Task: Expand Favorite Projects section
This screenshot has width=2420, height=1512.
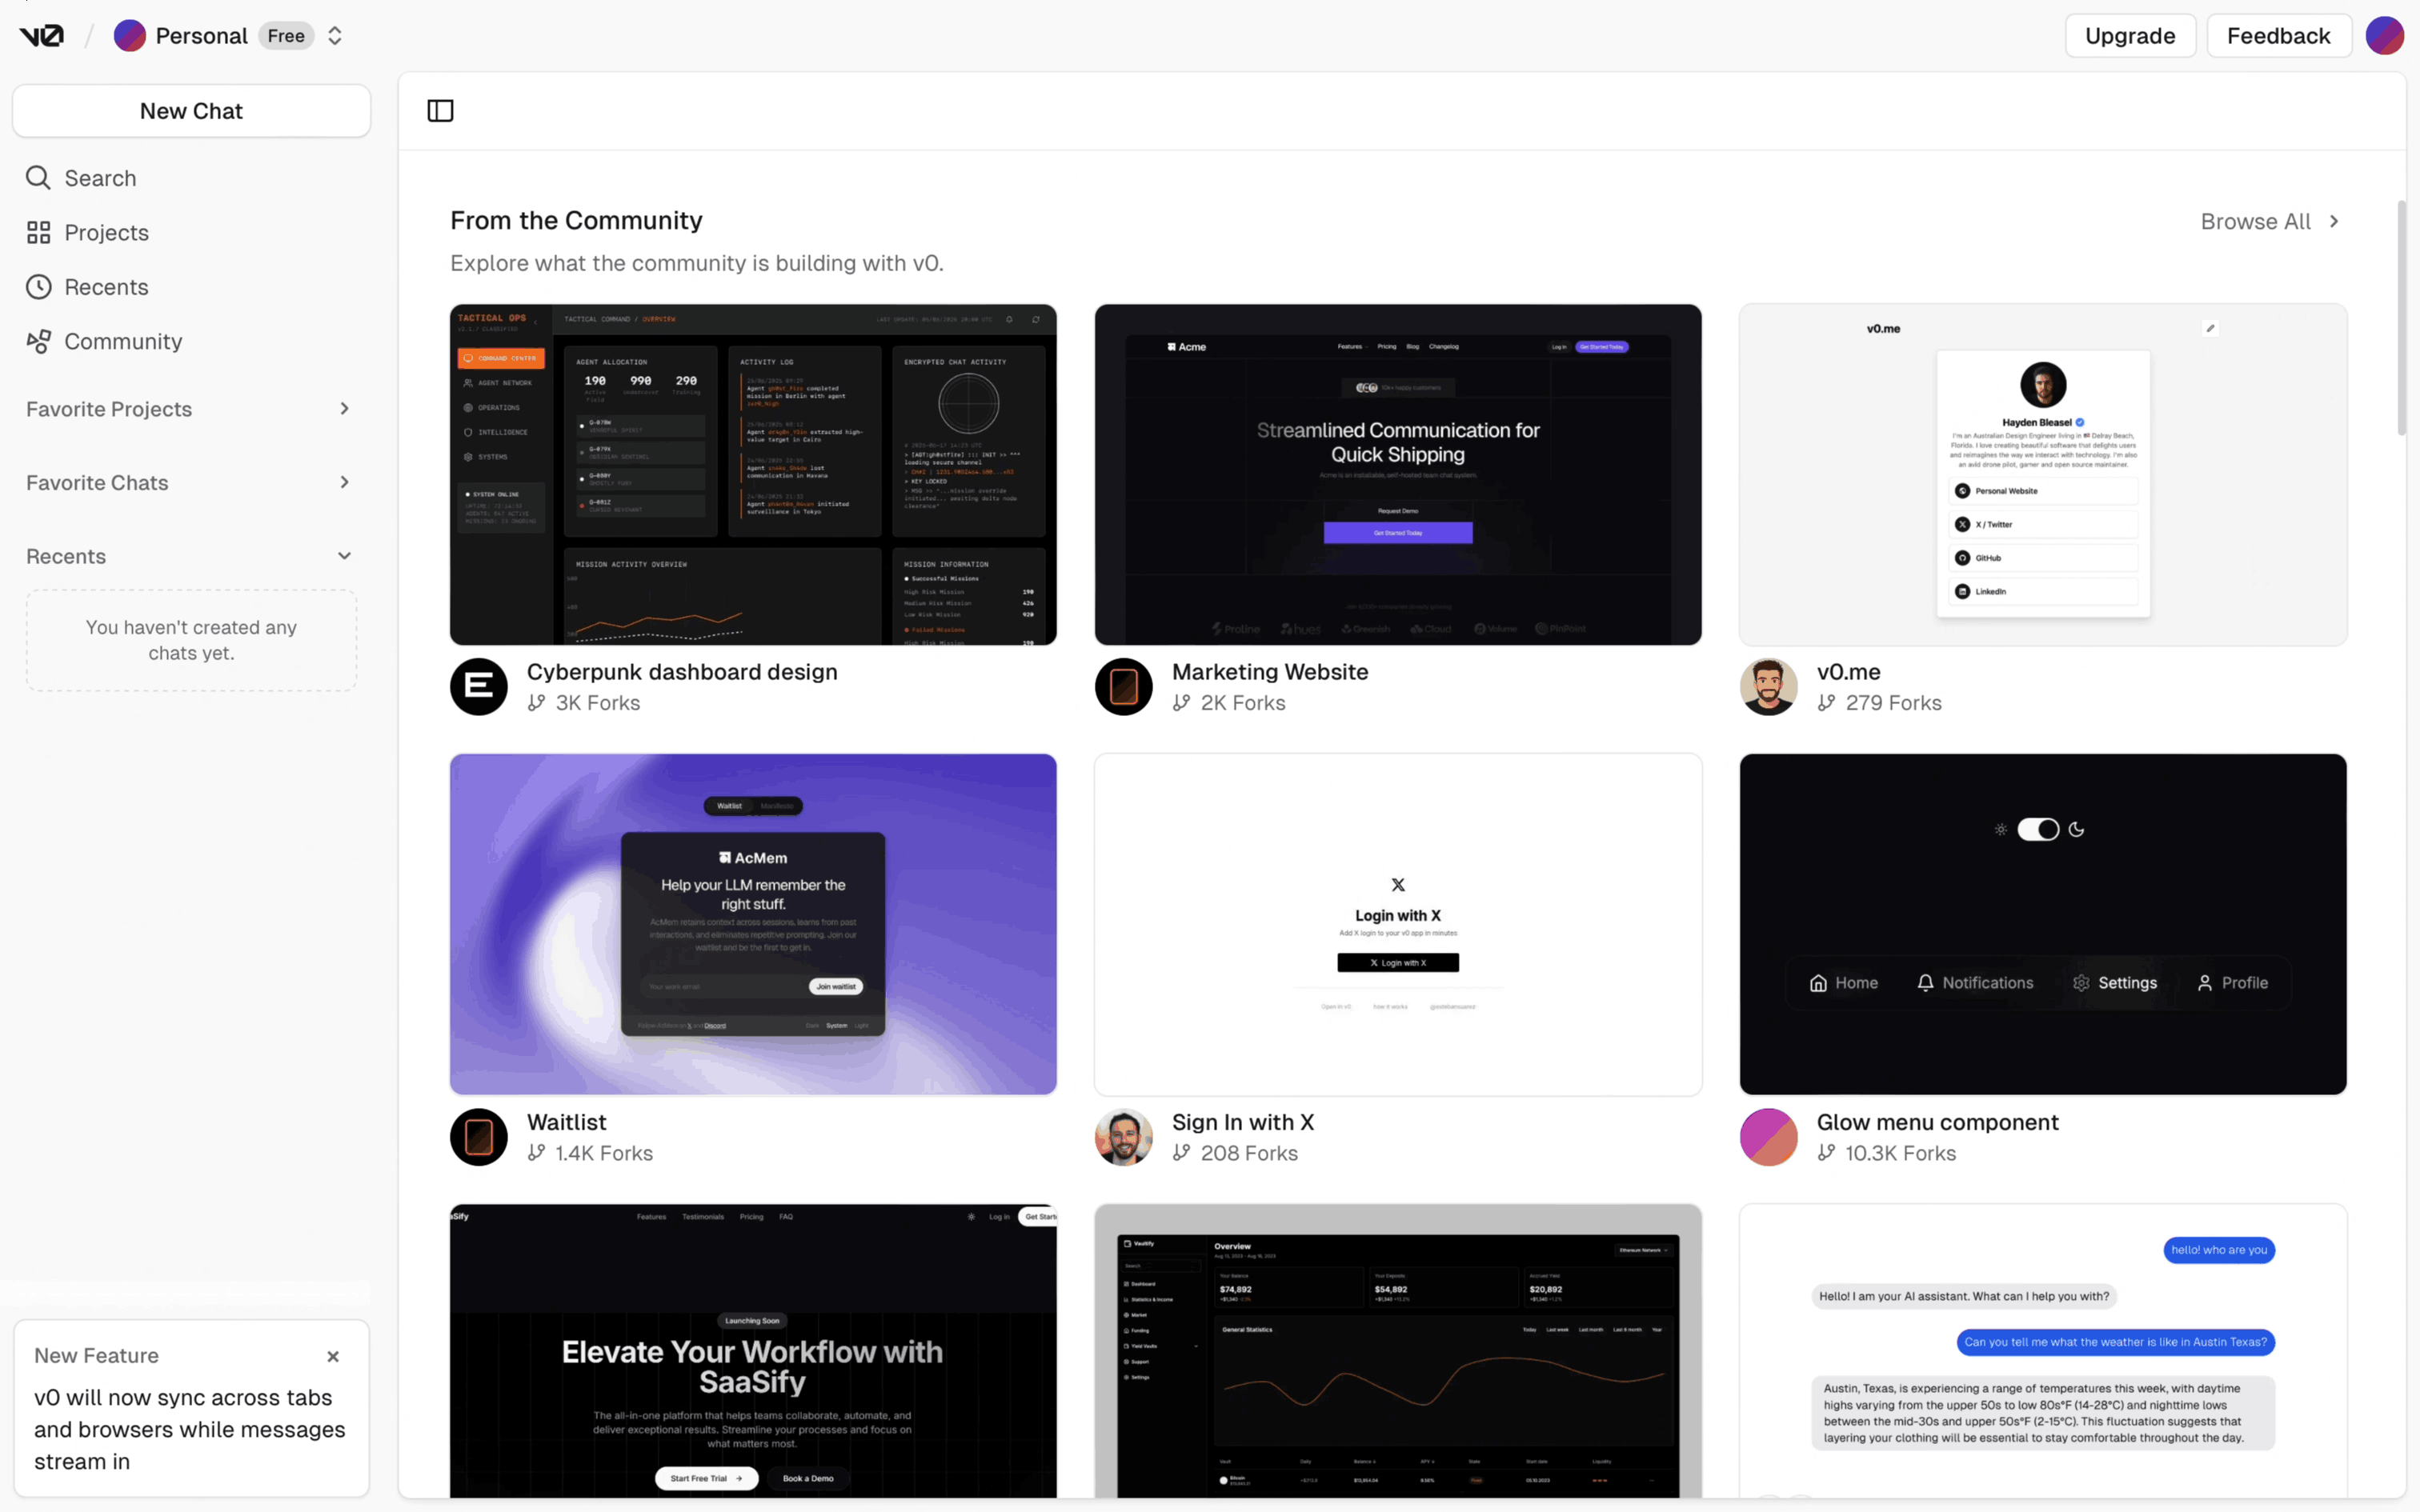Action: click(x=344, y=409)
